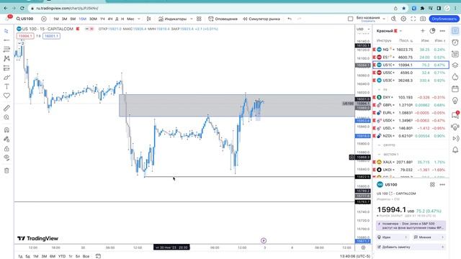Select the Text annotation tool

pos(6,86)
